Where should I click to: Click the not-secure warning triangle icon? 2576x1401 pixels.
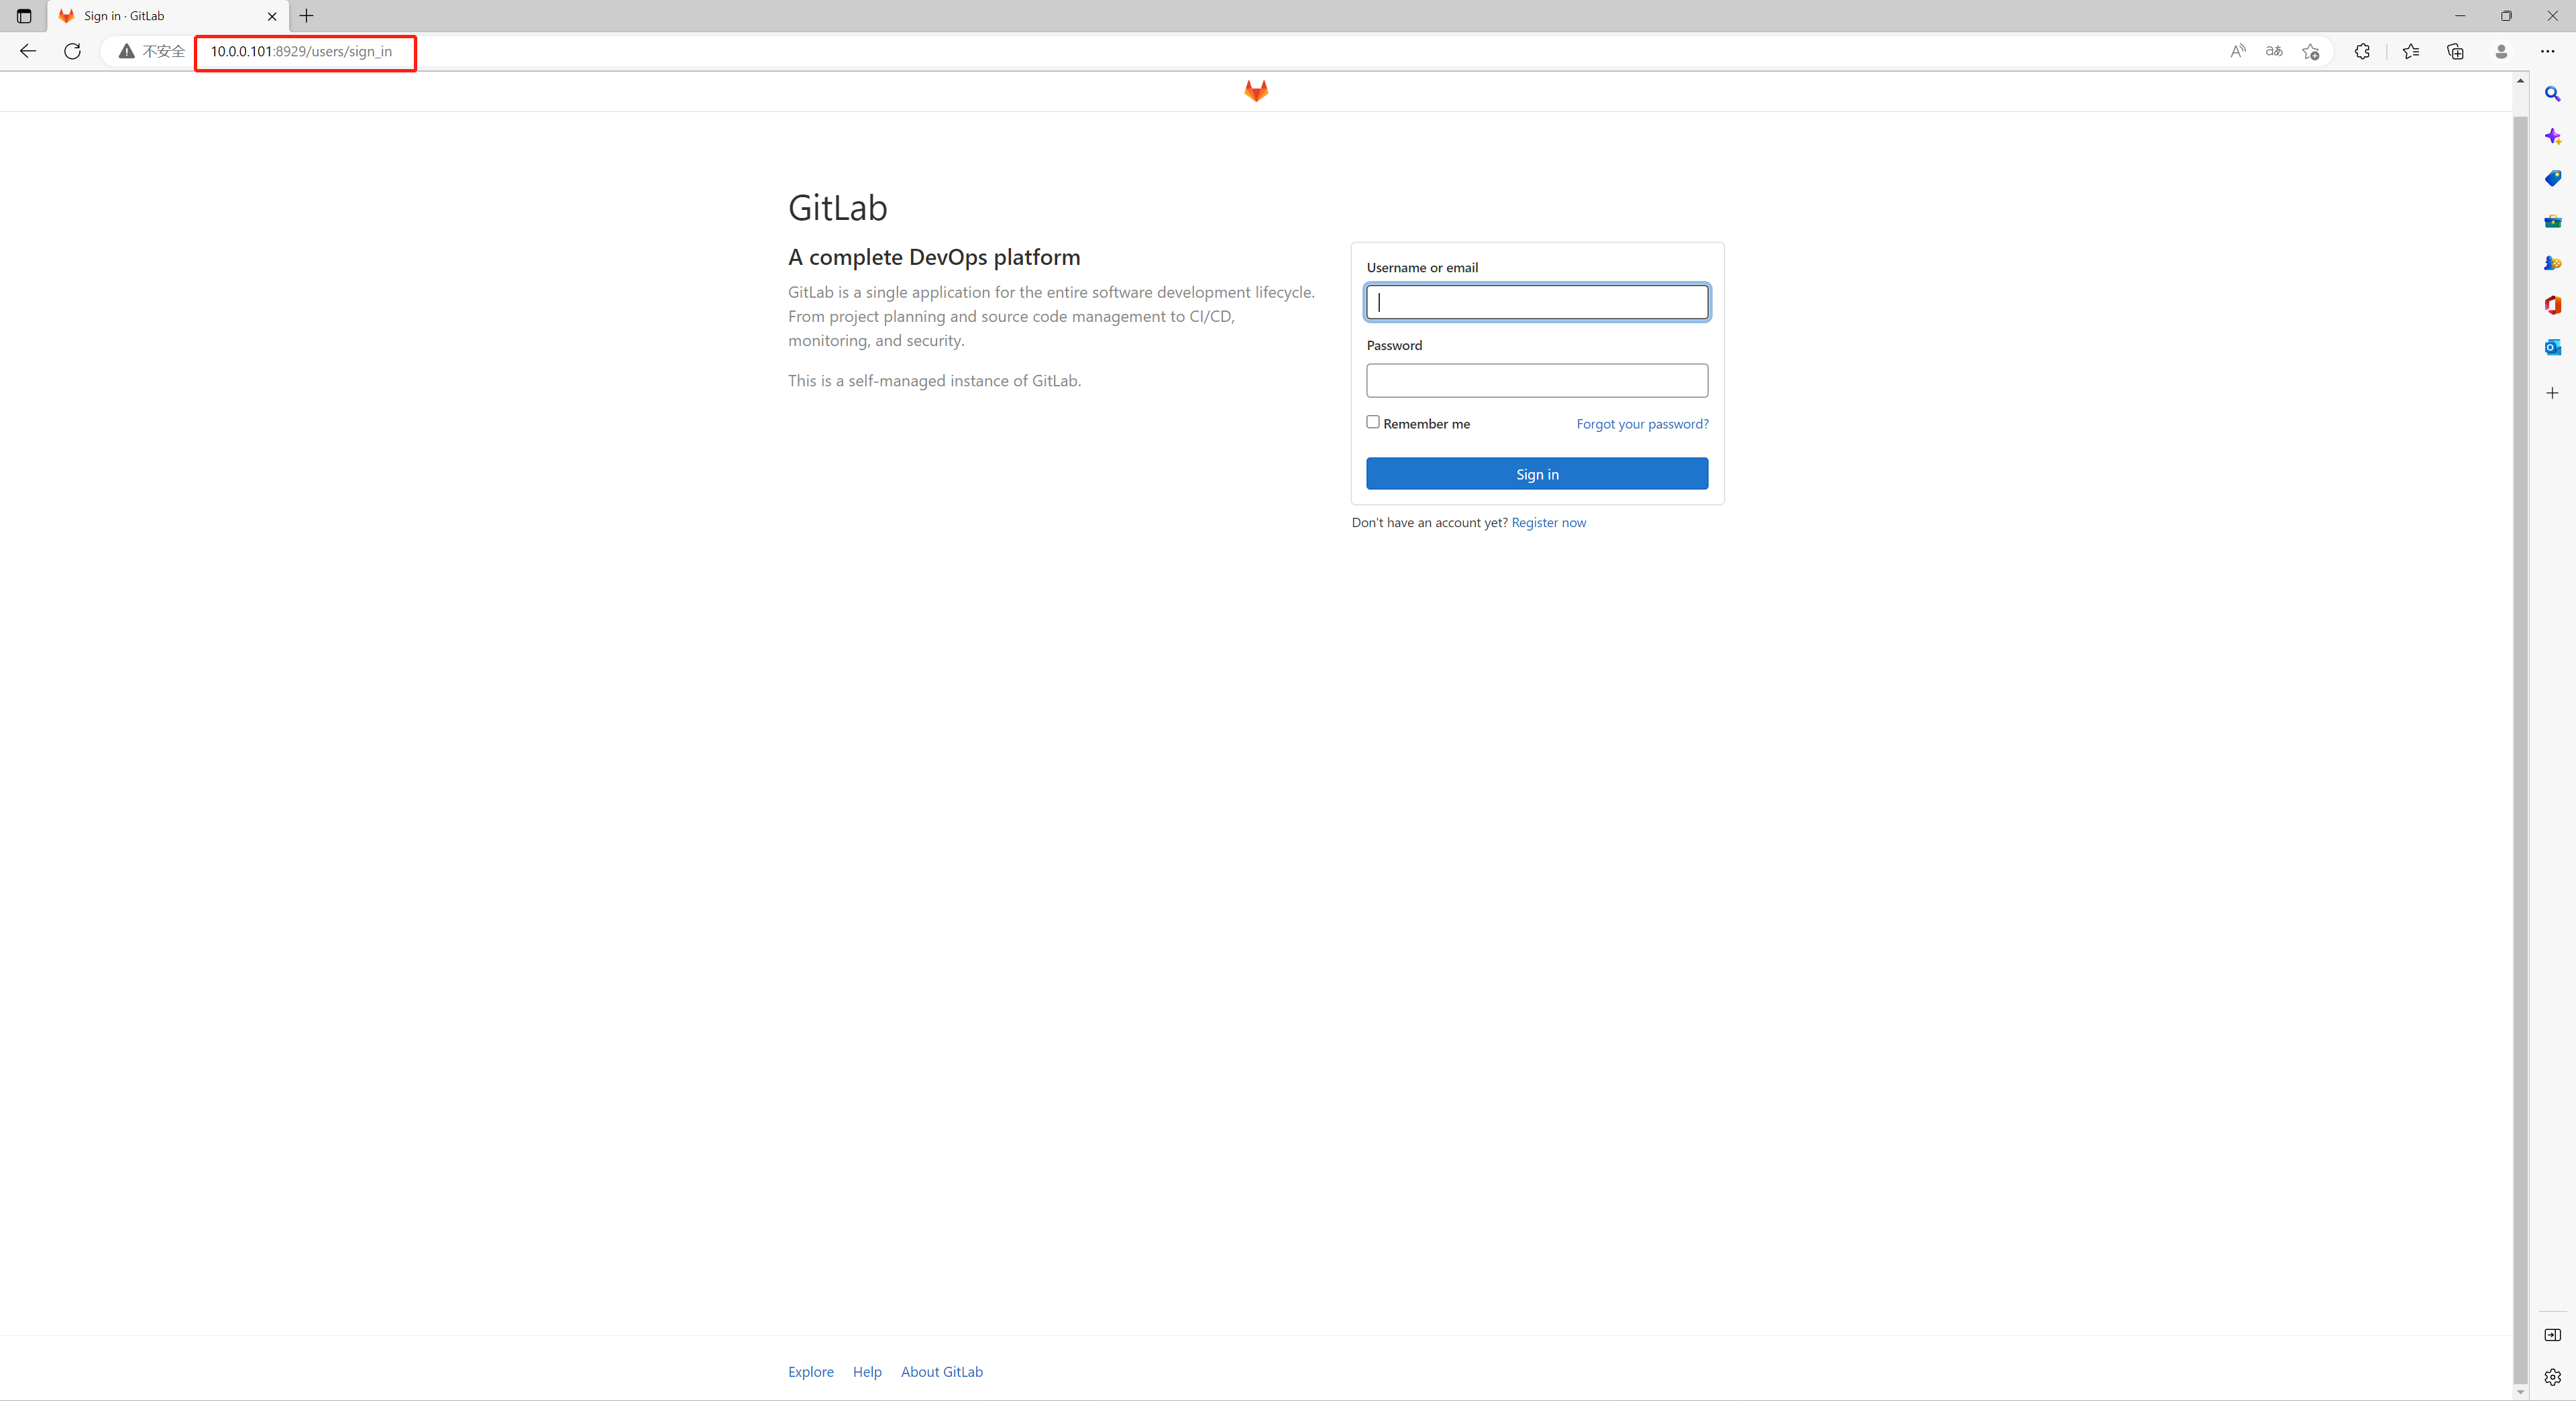pos(126,51)
